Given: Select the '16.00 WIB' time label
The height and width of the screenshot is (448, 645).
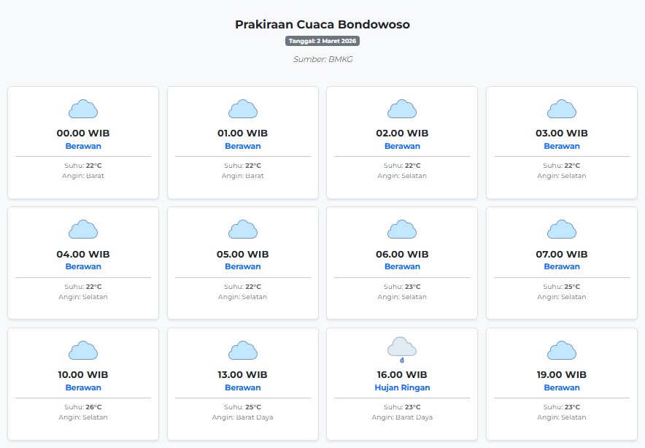Looking at the screenshot, I should click(x=402, y=374).
